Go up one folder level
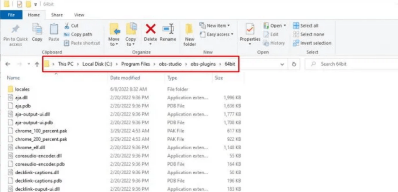 point(37,64)
